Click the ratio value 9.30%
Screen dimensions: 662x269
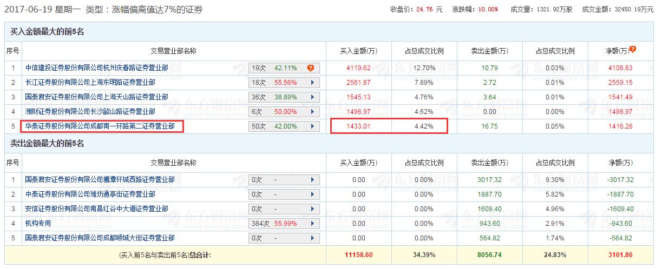555,179
